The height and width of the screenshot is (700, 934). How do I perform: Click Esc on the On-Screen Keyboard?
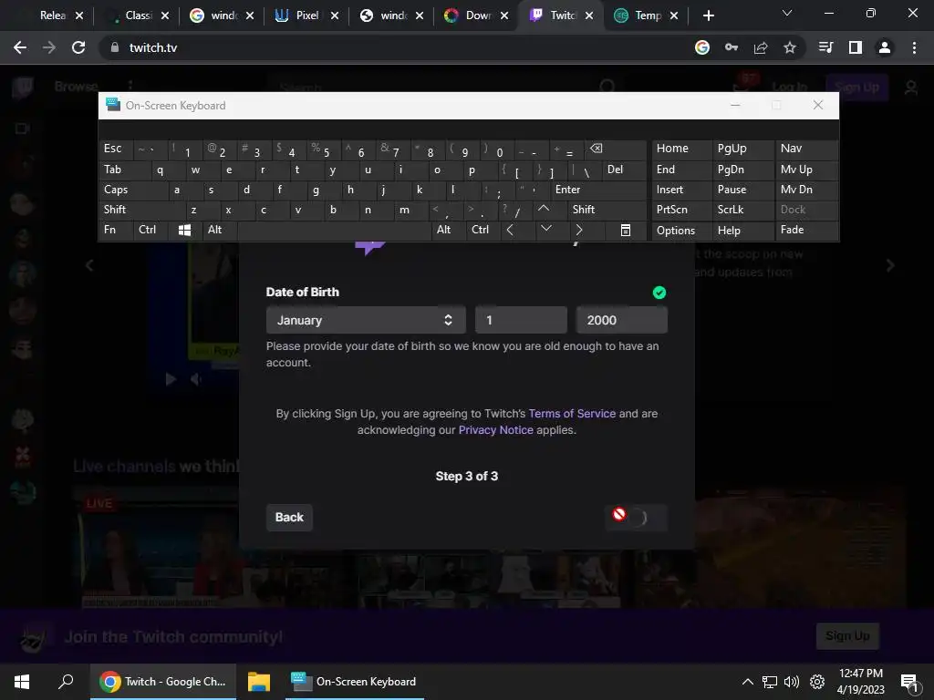(116, 149)
